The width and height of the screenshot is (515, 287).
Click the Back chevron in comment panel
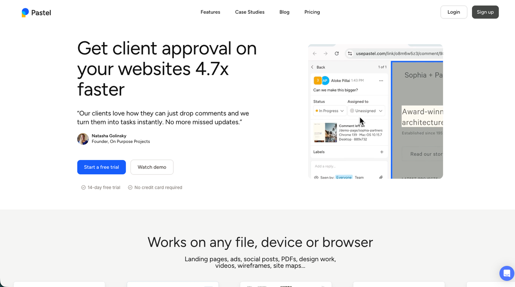point(312,67)
